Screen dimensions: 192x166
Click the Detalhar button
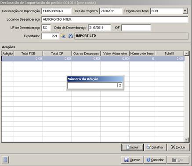click(x=155, y=147)
